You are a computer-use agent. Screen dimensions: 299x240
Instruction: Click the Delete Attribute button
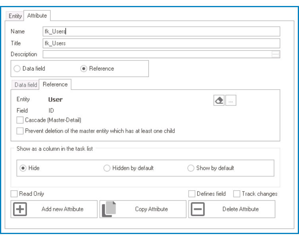[231, 209]
